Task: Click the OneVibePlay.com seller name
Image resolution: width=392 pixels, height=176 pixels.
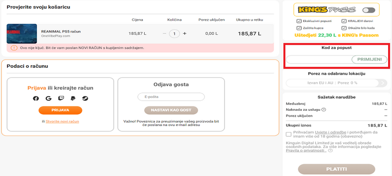Action: click(x=55, y=36)
